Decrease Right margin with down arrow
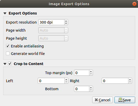 pos(130,82)
